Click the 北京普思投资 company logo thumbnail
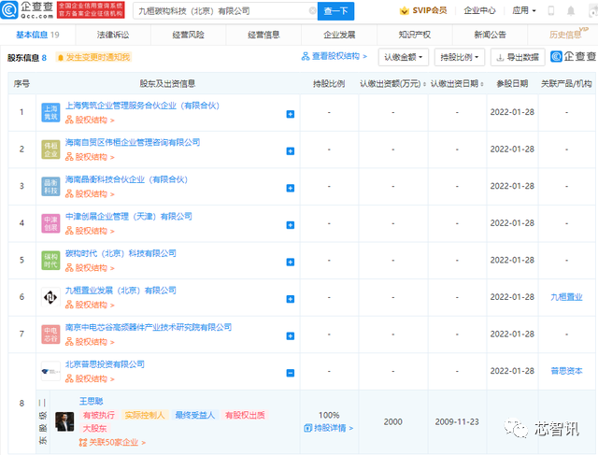This screenshot has width=598, height=455. coord(50,372)
